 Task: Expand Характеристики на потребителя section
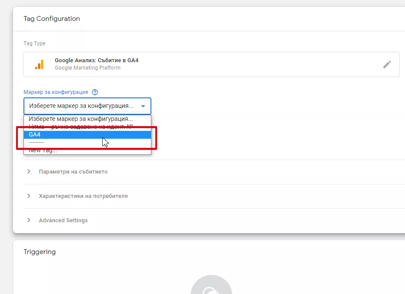[x=83, y=196]
